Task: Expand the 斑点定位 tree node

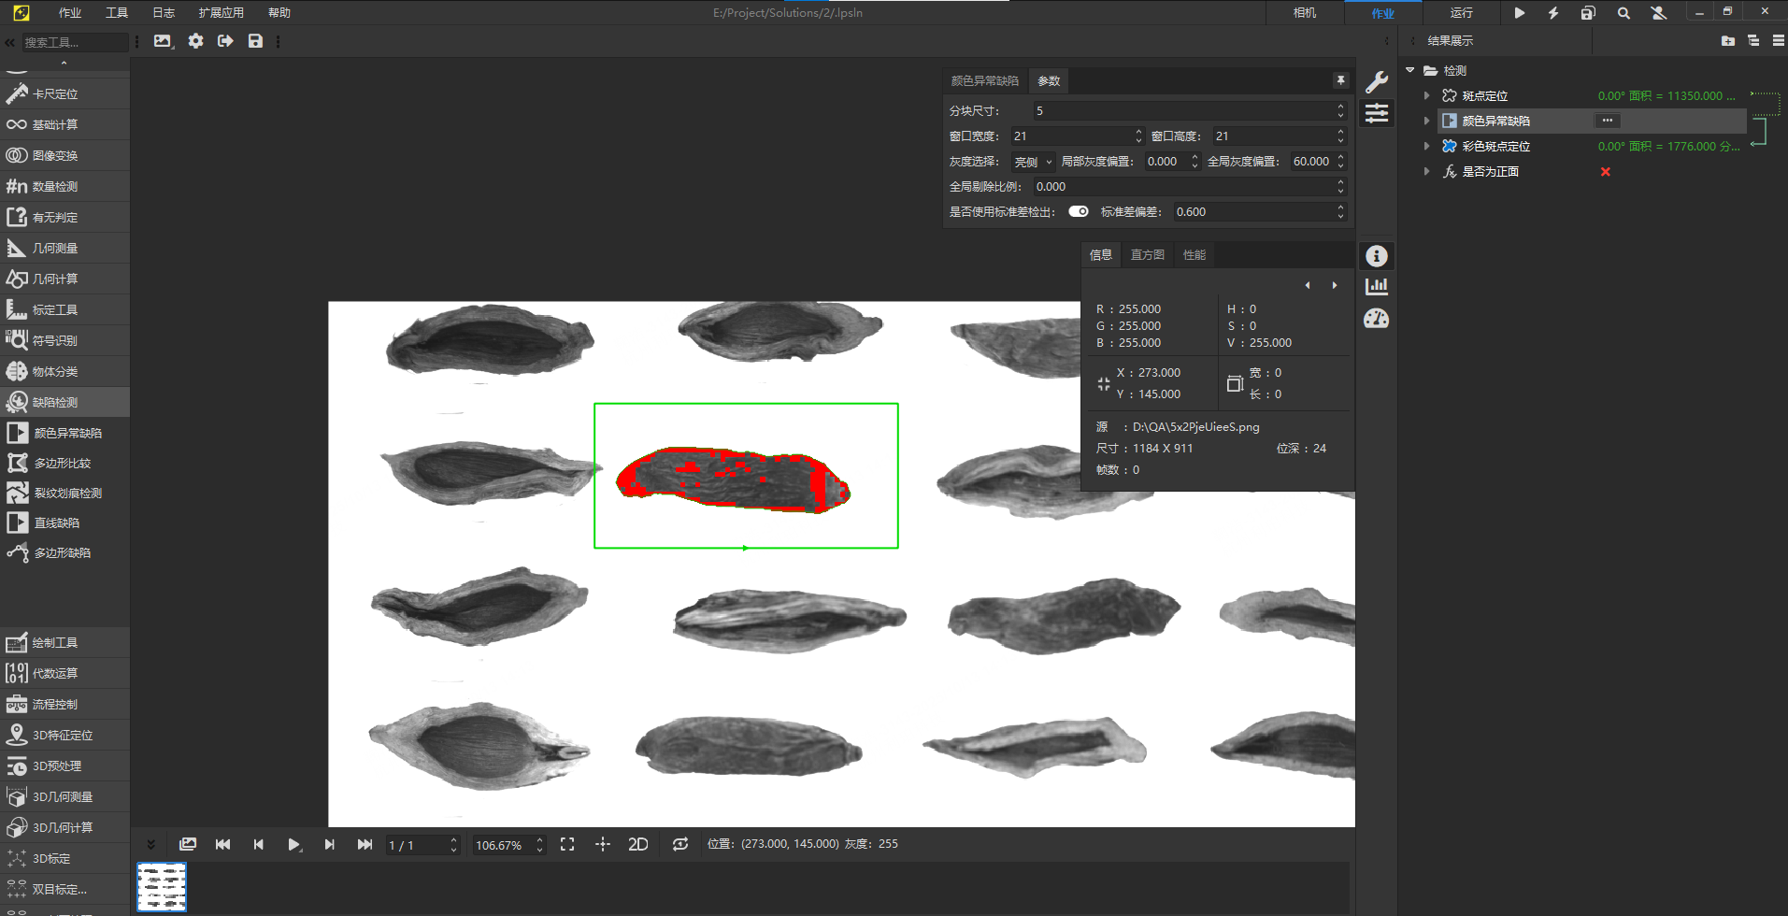Action: (x=1426, y=95)
